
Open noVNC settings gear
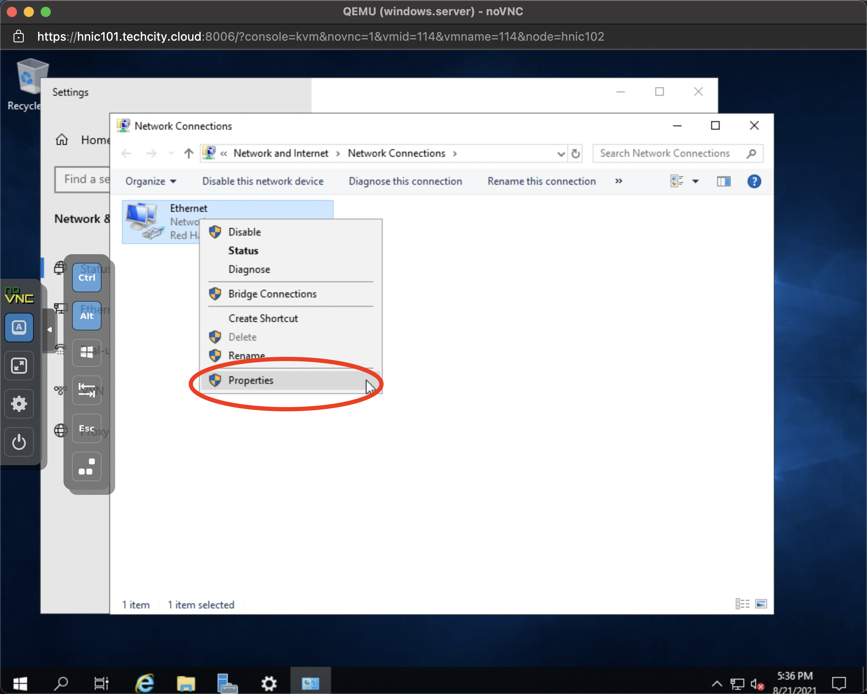pyautogui.click(x=19, y=404)
